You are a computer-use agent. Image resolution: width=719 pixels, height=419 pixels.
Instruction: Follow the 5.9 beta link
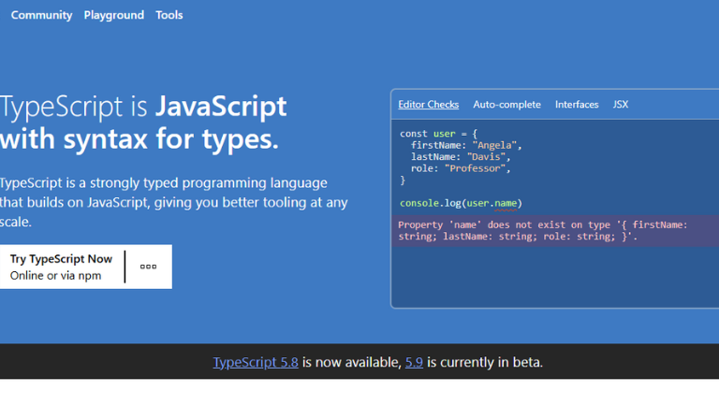(414, 362)
